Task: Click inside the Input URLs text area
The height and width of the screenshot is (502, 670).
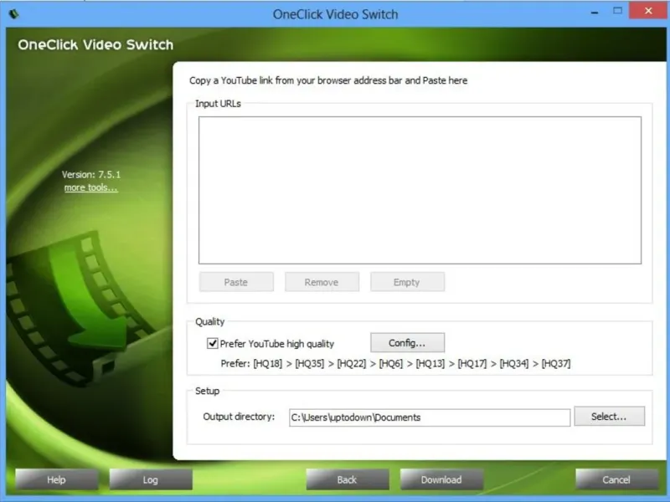Action: point(420,191)
